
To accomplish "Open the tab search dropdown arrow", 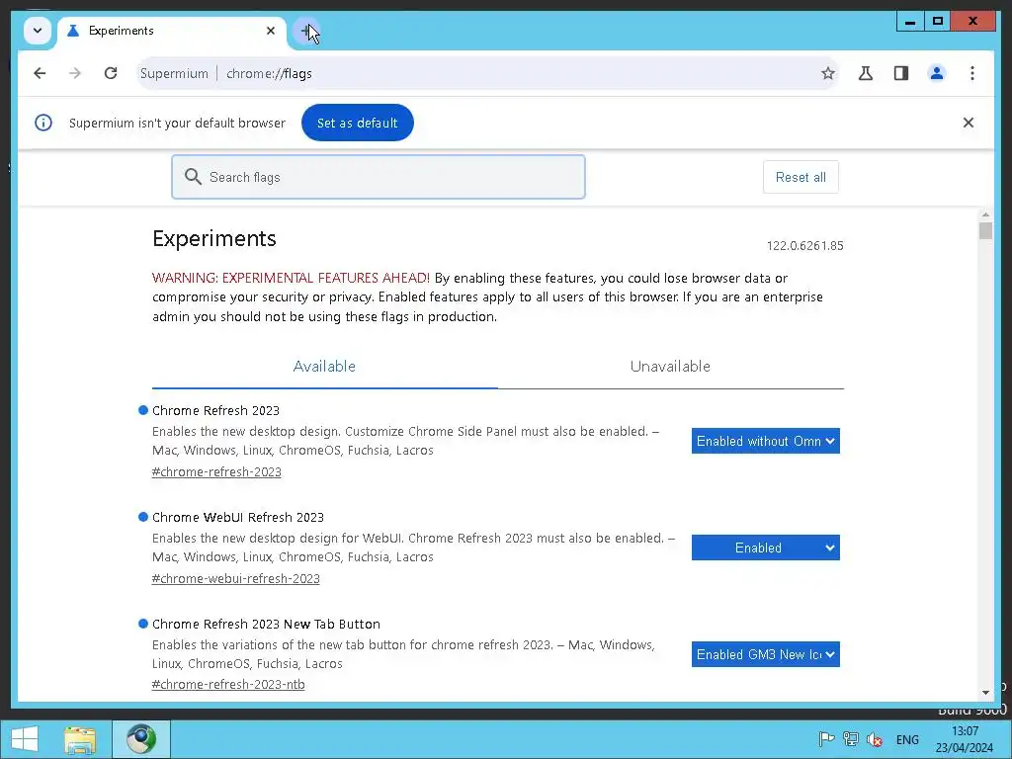I will (38, 31).
